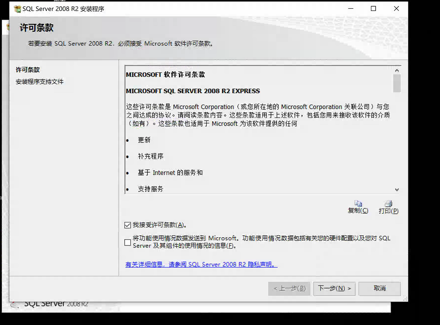Viewport: 440px width, 325px height.
Task: Click the Print (打印) printer icon
Action: coord(389,204)
